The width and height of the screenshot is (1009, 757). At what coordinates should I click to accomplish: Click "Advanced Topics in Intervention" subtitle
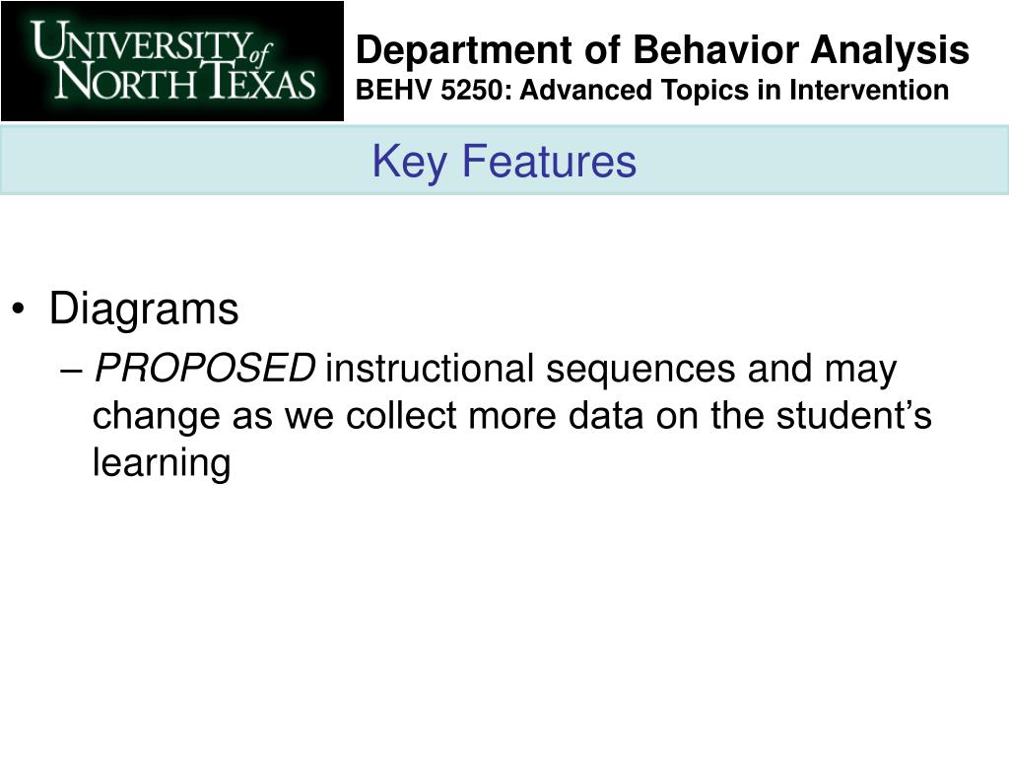pos(734,90)
